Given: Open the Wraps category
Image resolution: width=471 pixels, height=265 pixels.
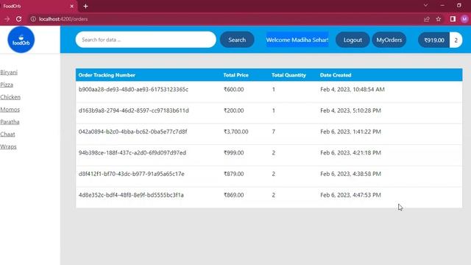Looking at the screenshot, I should point(8,146).
